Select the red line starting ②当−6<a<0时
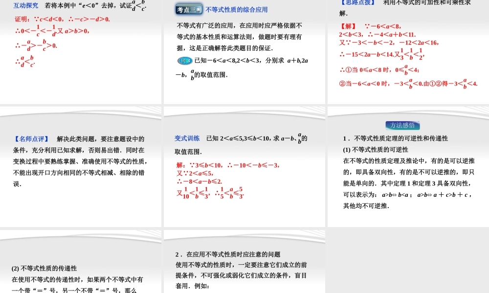 (x=408, y=84)
